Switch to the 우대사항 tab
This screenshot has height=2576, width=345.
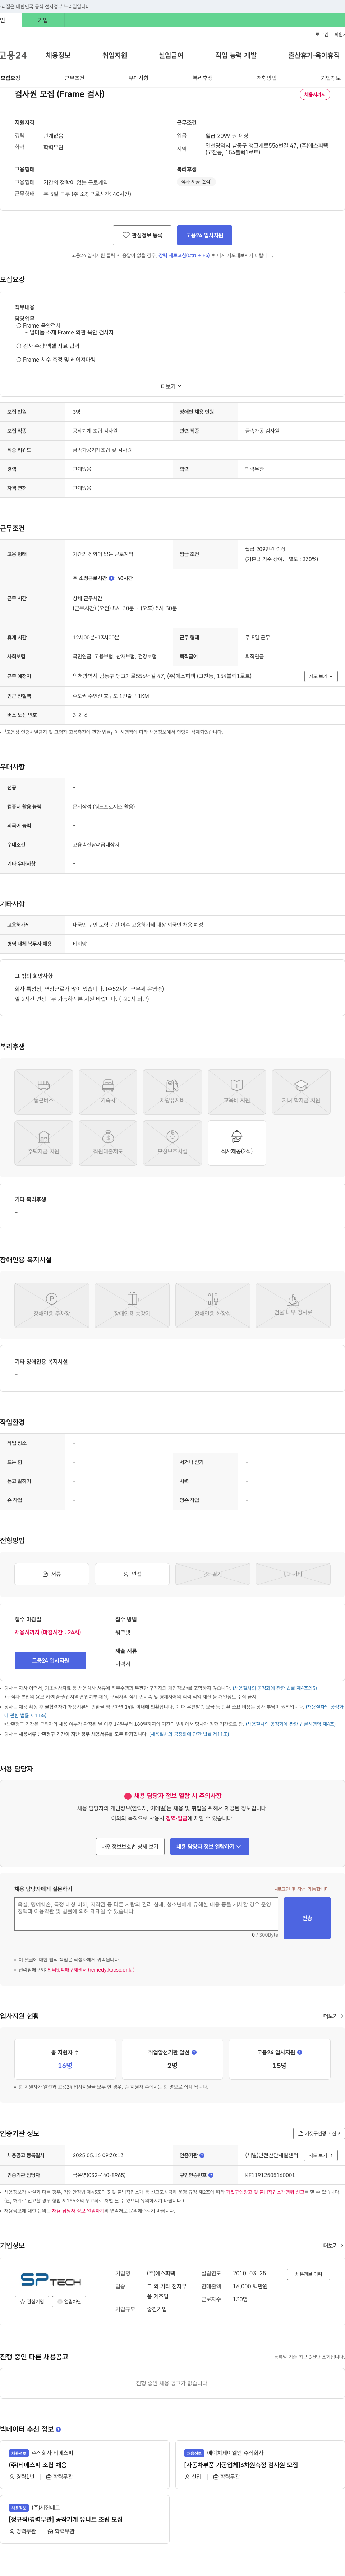[138, 78]
